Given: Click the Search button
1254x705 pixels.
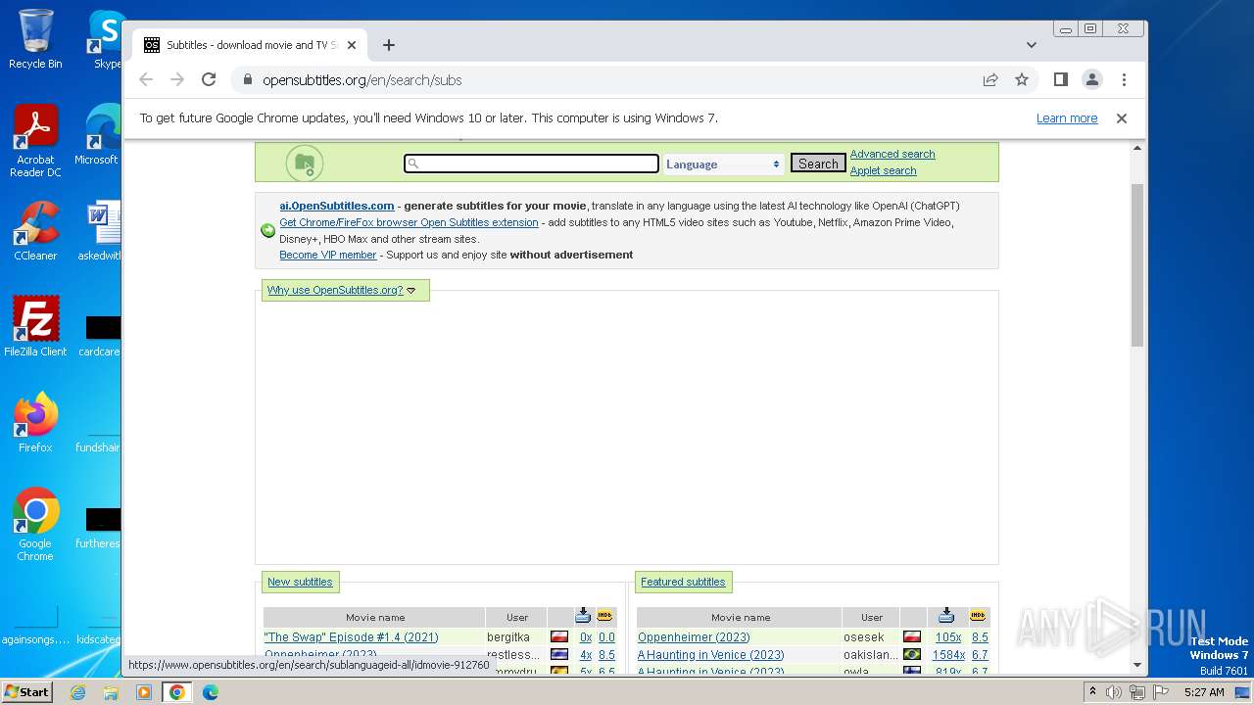Looking at the screenshot, I should click(x=818, y=164).
